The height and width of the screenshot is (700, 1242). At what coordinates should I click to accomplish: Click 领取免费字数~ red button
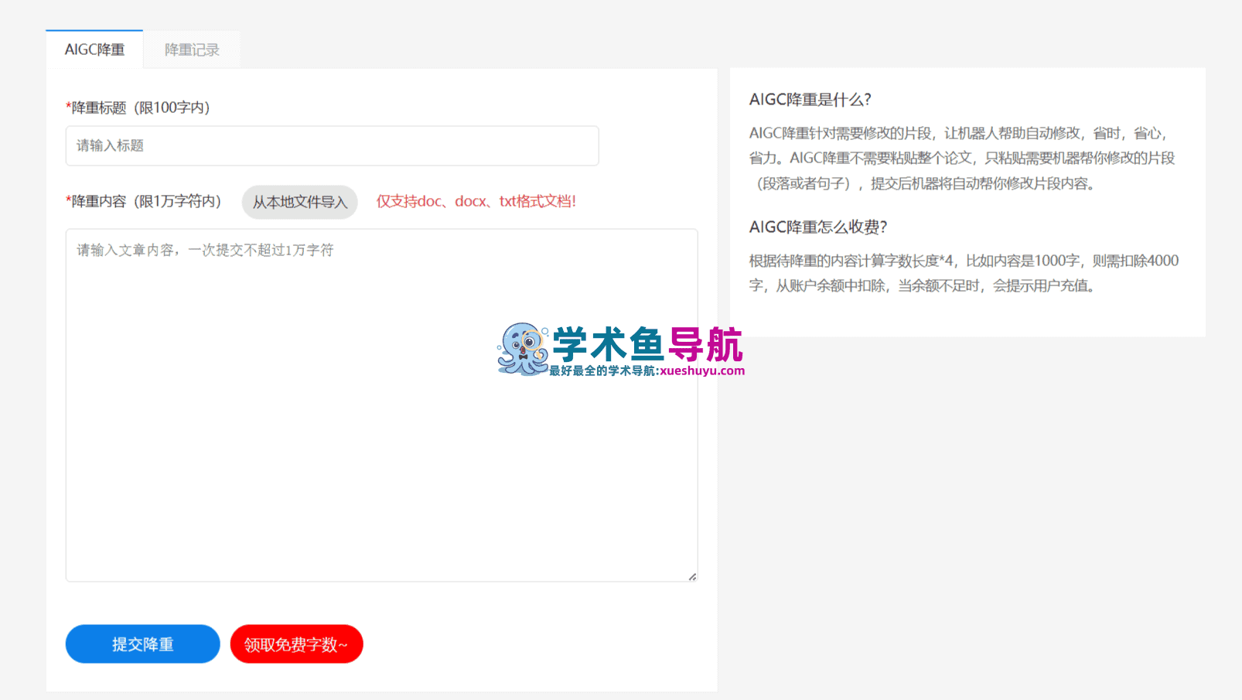point(296,644)
